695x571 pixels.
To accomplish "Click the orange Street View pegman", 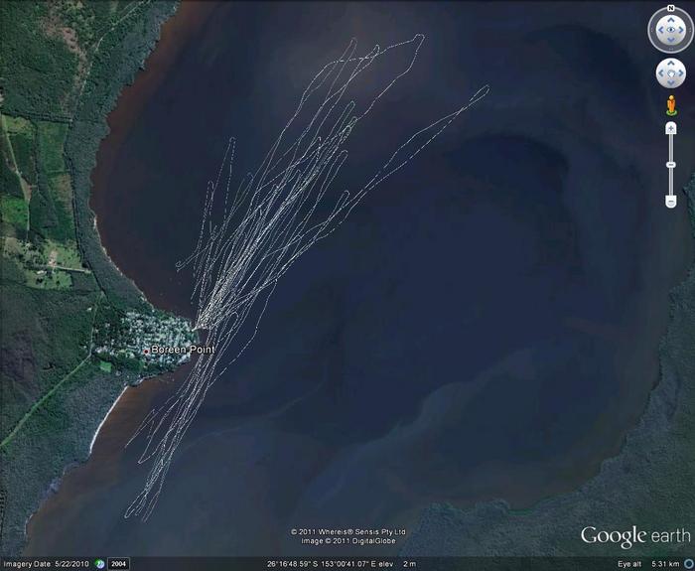I will [x=671, y=104].
